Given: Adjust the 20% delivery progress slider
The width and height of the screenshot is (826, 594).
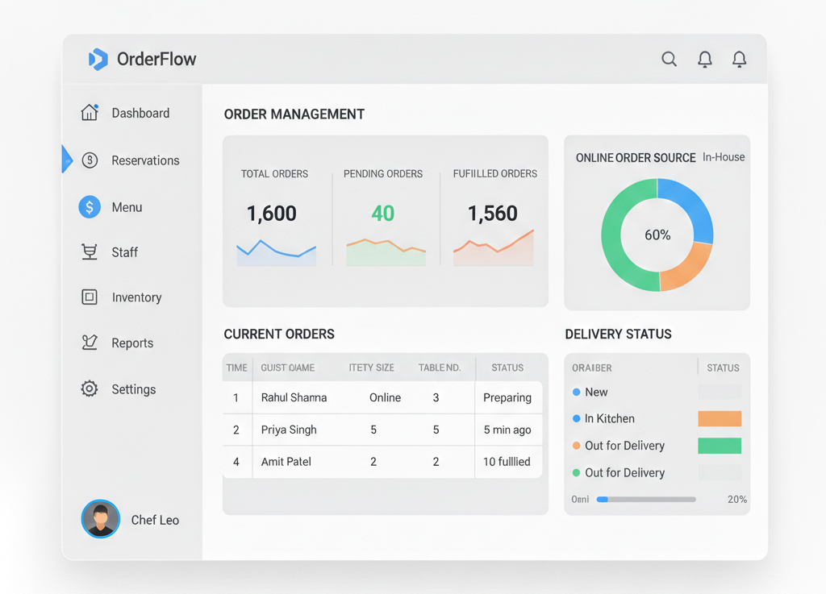Looking at the screenshot, I should (x=645, y=500).
